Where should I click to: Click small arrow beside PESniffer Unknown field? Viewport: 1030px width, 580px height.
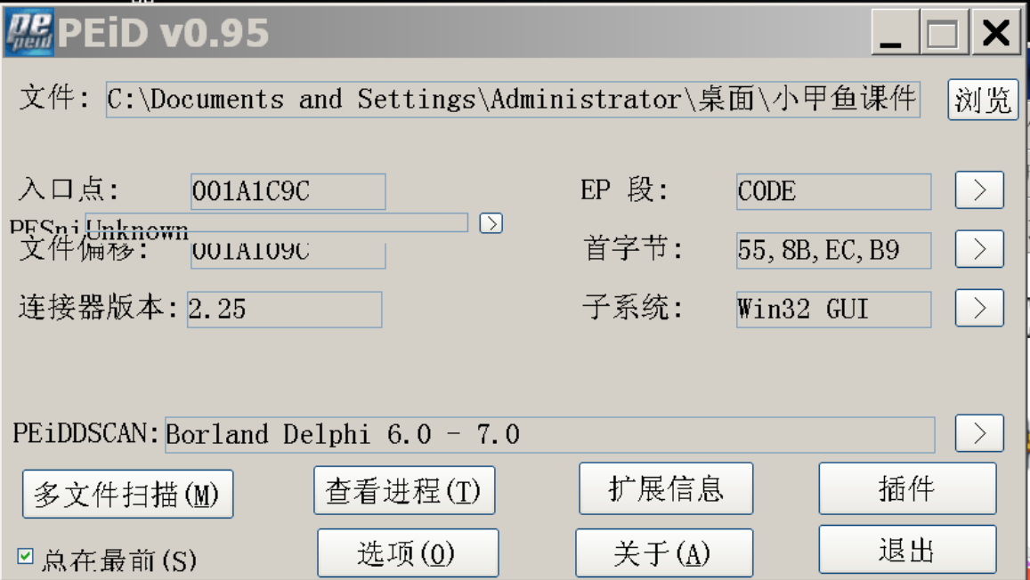point(491,223)
